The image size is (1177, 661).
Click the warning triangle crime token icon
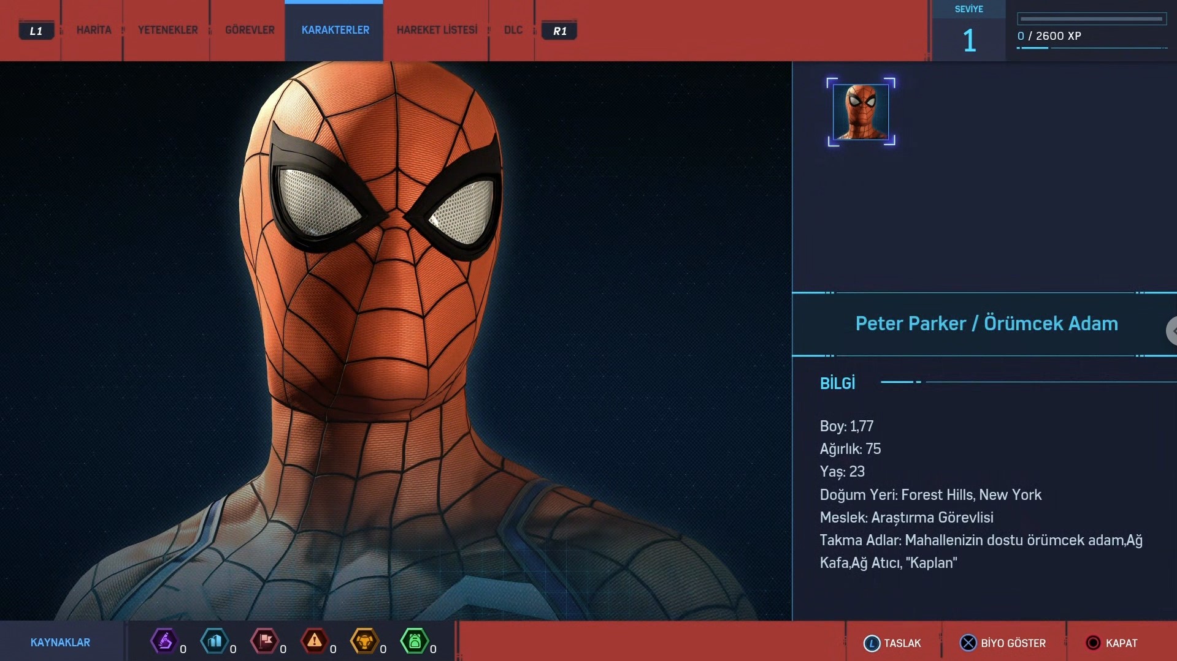point(314,641)
